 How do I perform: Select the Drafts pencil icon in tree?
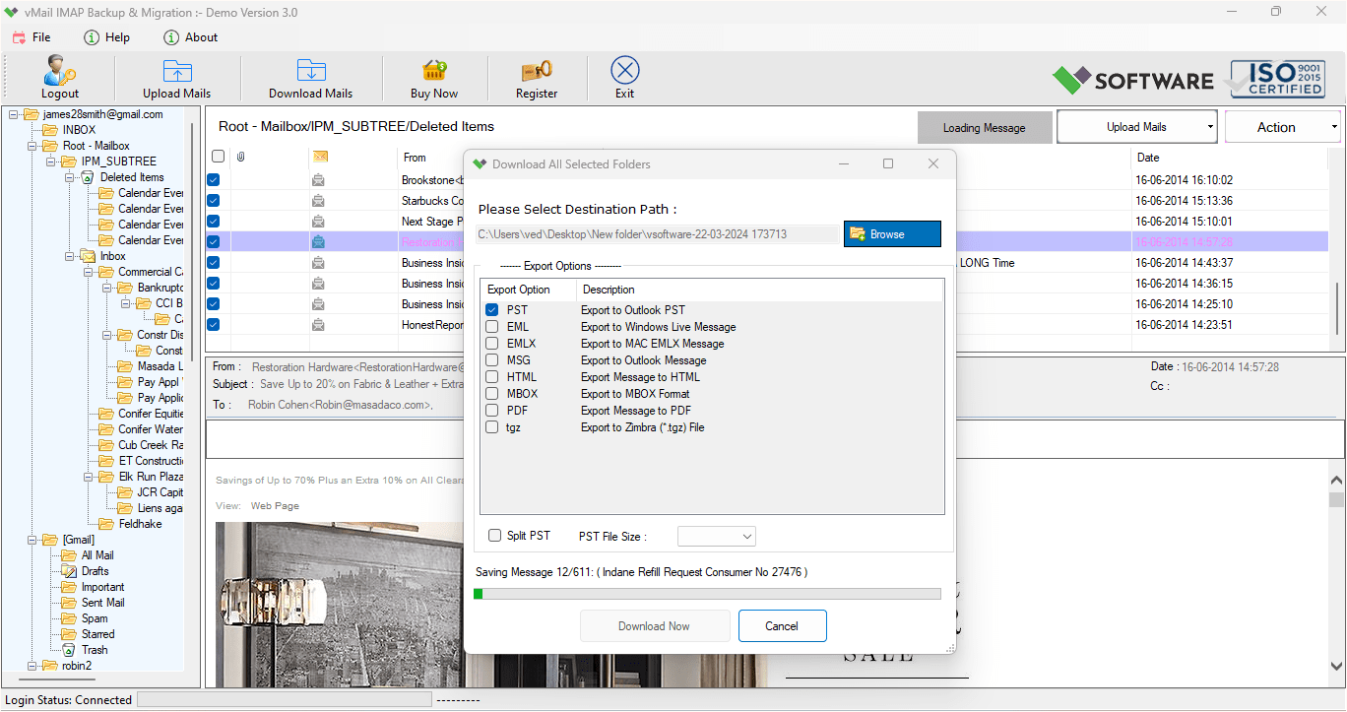pyautogui.click(x=69, y=571)
